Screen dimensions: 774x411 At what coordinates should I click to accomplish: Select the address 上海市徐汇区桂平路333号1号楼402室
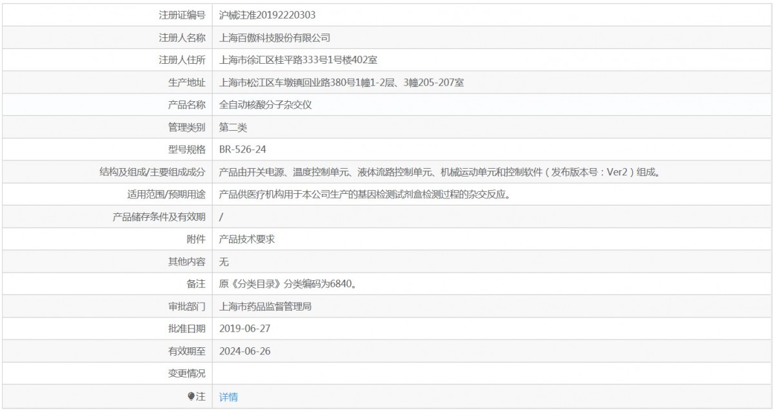coord(299,60)
